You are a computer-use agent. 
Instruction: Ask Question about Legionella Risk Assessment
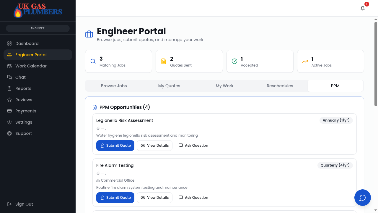[193, 146]
